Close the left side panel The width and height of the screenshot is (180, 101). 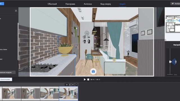16,11
